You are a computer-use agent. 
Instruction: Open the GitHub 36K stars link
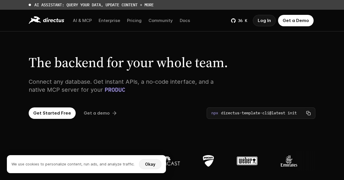[x=239, y=21]
